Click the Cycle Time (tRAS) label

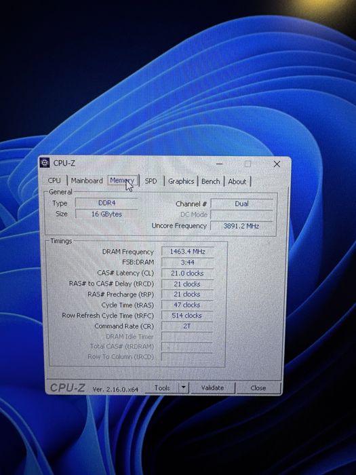[127, 305]
